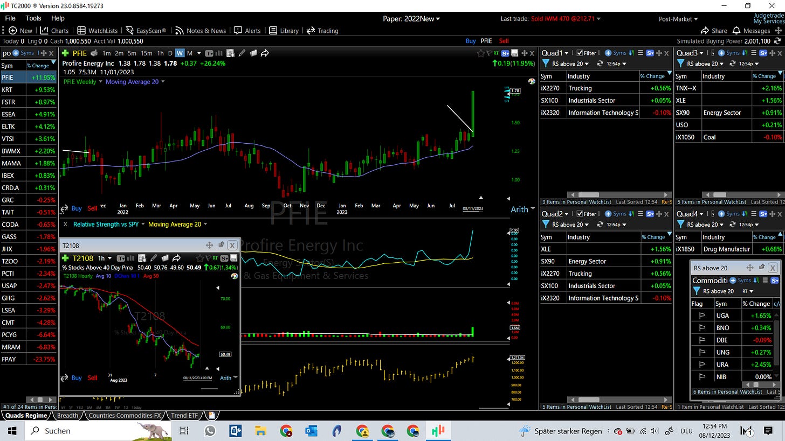
Task: Toggle the Filter checkbox in Quad2
Action: pos(580,214)
